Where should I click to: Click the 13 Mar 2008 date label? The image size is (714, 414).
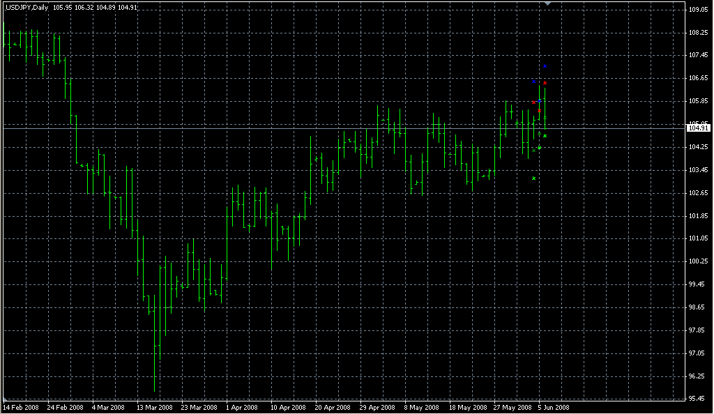click(155, 408)
